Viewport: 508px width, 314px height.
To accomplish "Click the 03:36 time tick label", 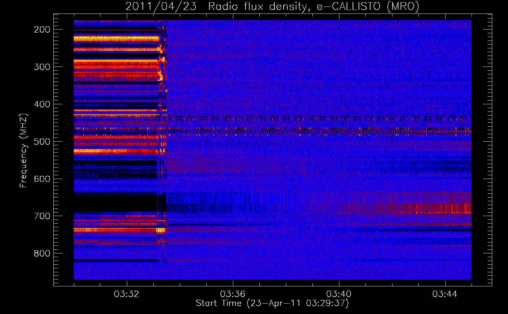I will 233,294.
